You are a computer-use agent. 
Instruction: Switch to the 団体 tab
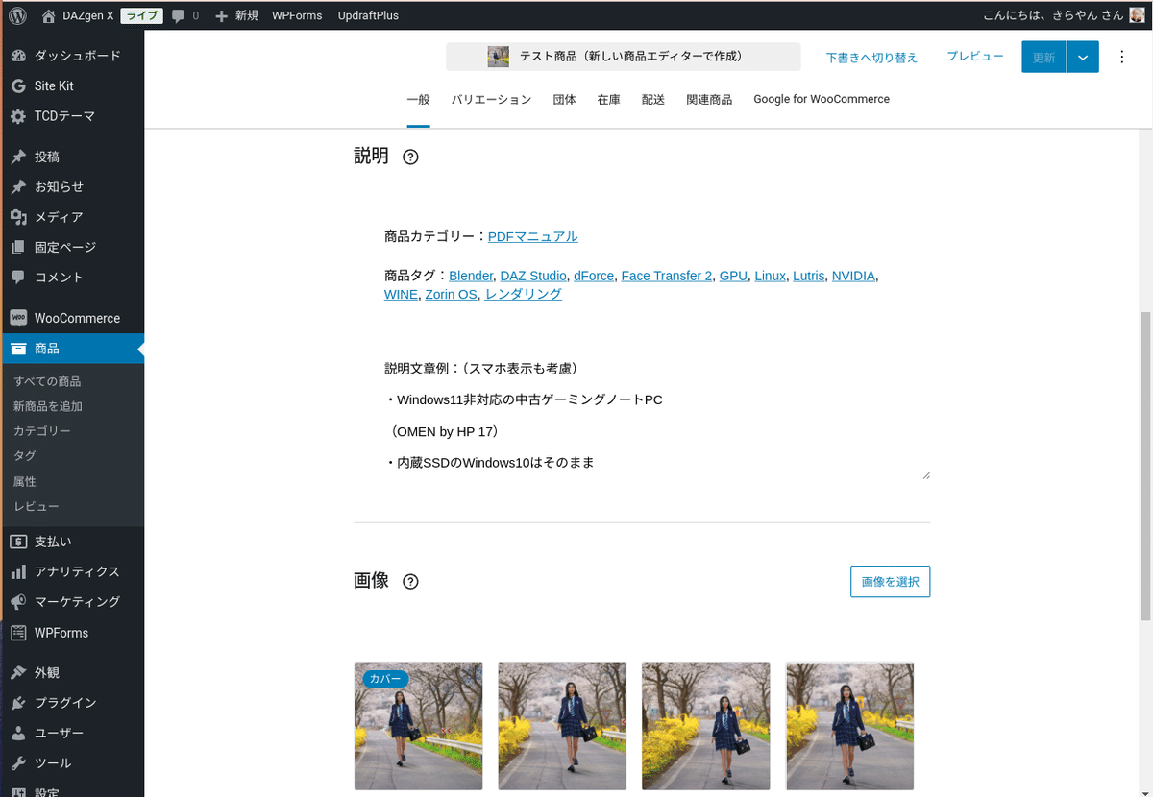click(x=565, y=99)
